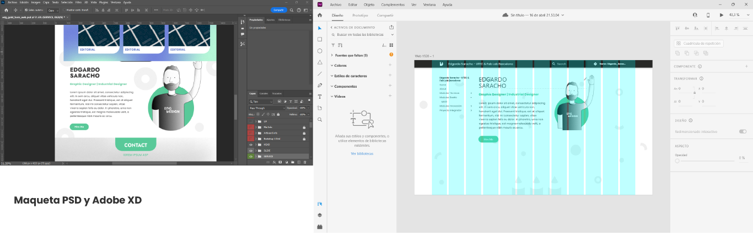Select the XD Select arrow tool
753x235 pixels.
[x=320, y=28]
